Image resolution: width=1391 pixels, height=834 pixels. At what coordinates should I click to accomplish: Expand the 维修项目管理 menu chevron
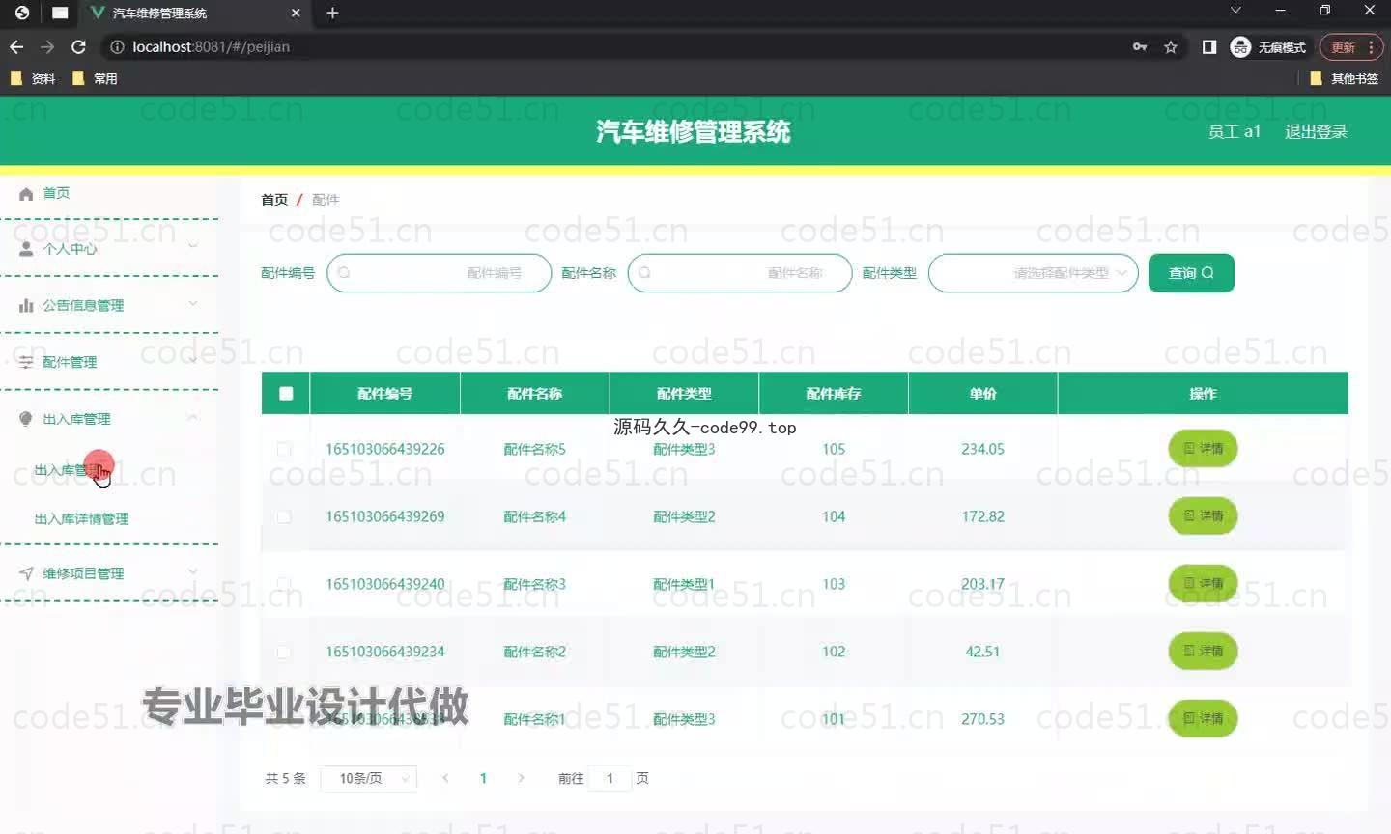pos(193,571)
